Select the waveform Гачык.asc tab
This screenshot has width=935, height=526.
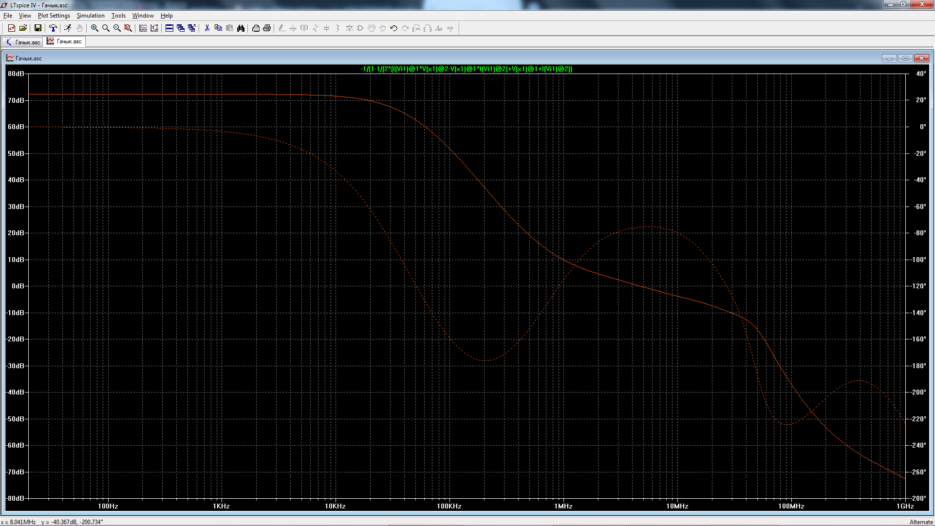[64, 41]
